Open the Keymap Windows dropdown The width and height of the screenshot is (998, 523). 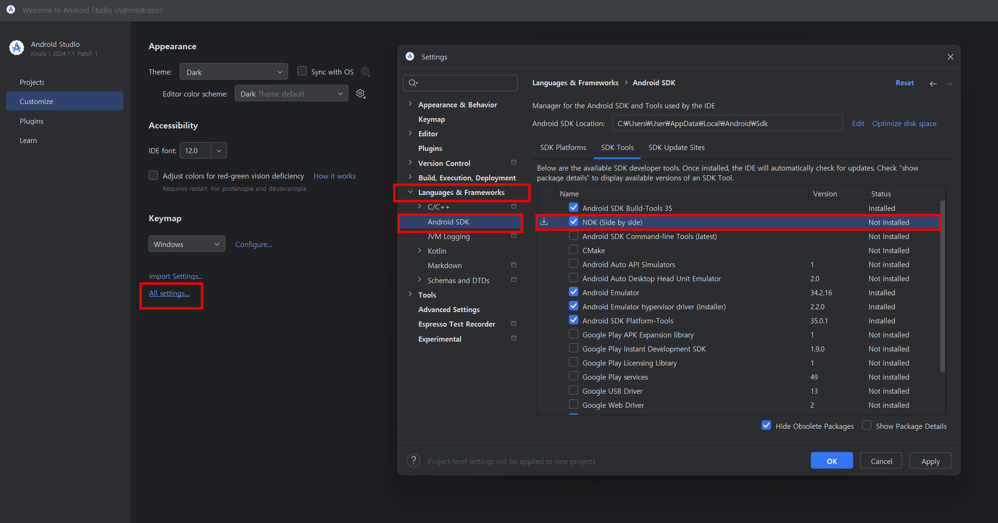187,244
